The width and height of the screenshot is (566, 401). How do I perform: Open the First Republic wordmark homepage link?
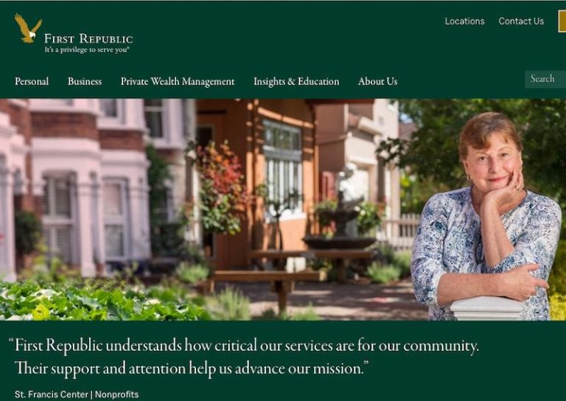click(x=88, y=38)
